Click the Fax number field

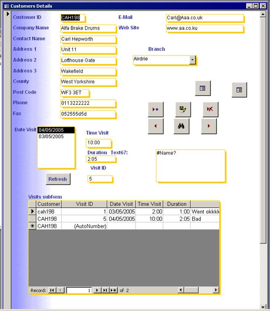click(88, 114)
